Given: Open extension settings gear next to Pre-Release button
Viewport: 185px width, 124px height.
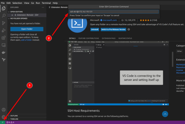Looking at the screenshot, I should pyautogui.click(x=129, y=29).
